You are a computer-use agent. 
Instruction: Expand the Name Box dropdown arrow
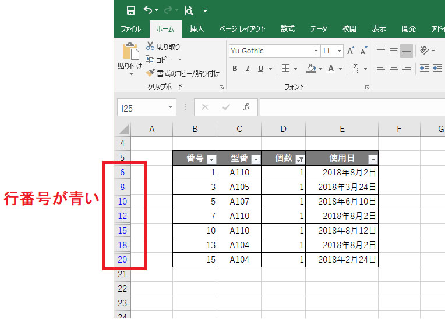coord(170,107)
